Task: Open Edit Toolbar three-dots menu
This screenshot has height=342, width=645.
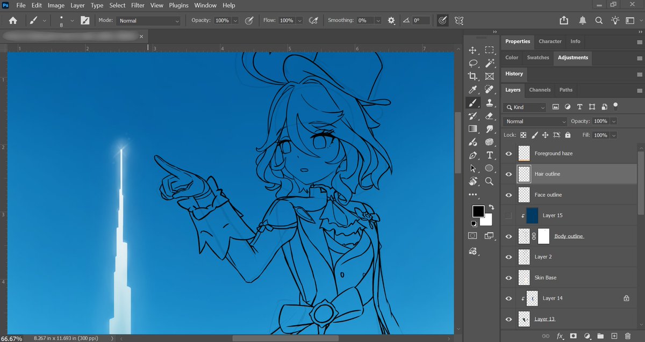Action: click(x=473, y=194)
